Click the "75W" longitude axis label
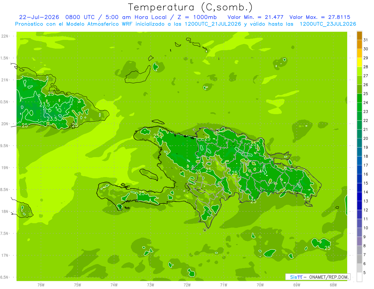This screenshot has width=374, height=289. [77, 285]
